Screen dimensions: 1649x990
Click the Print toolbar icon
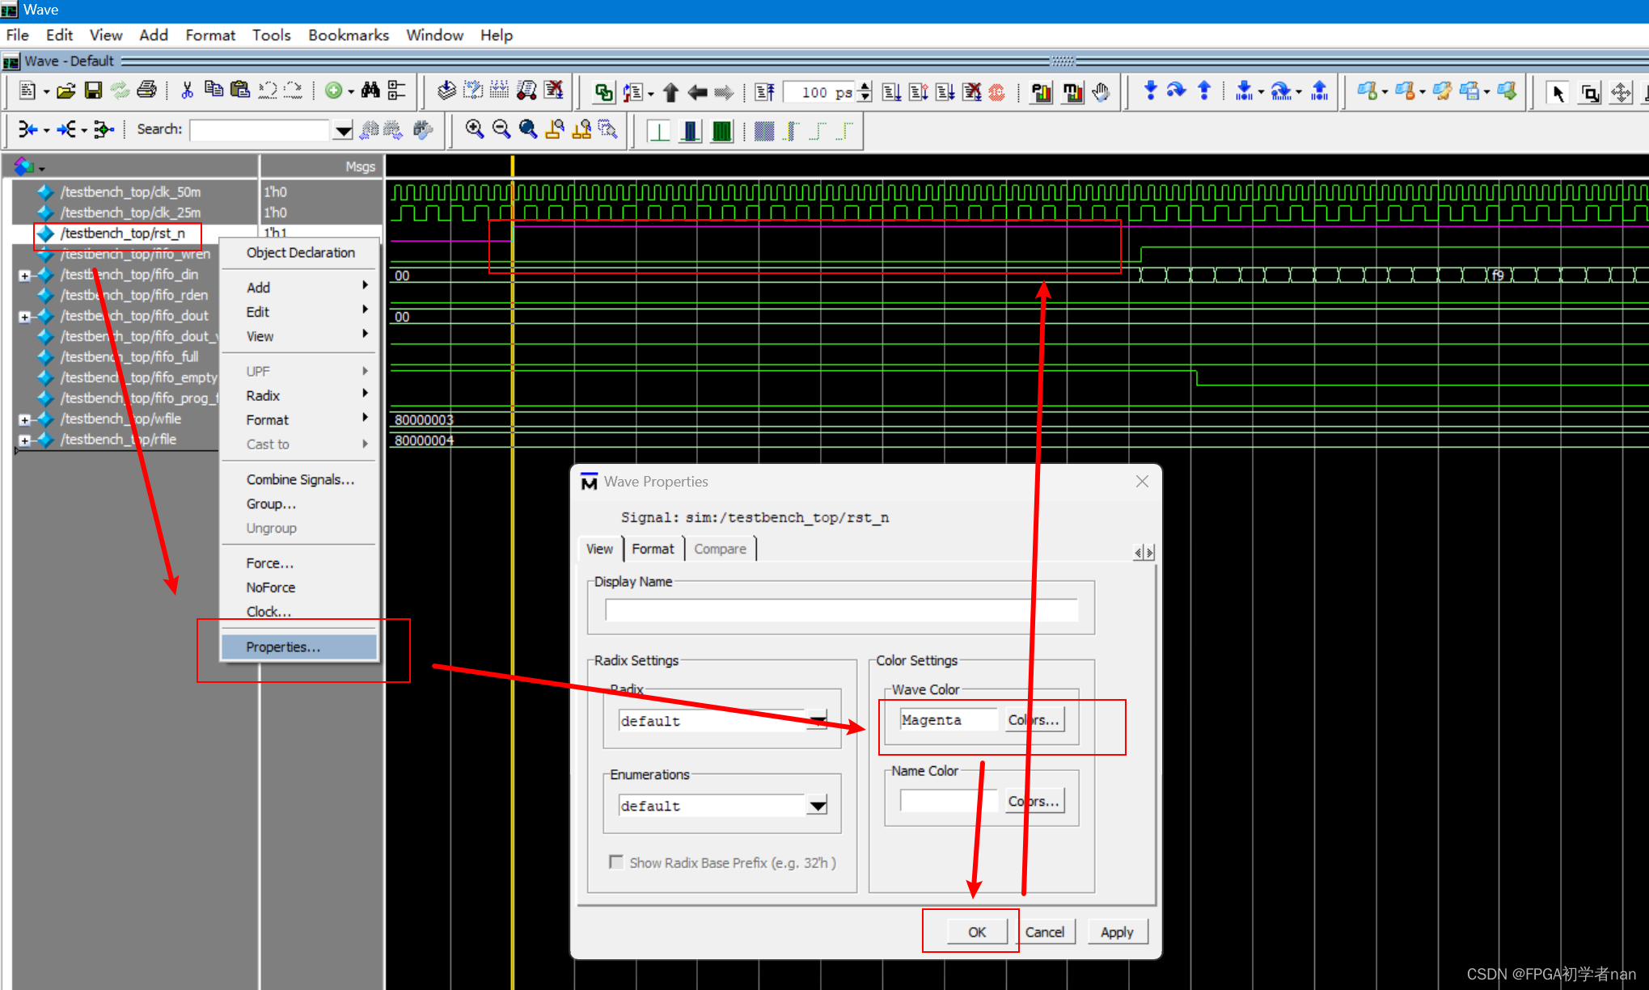(x=146, y=91)
